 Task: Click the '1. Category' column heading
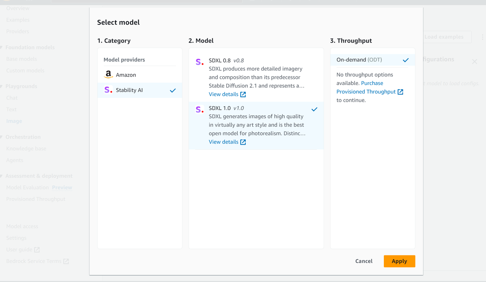(114, 41)
